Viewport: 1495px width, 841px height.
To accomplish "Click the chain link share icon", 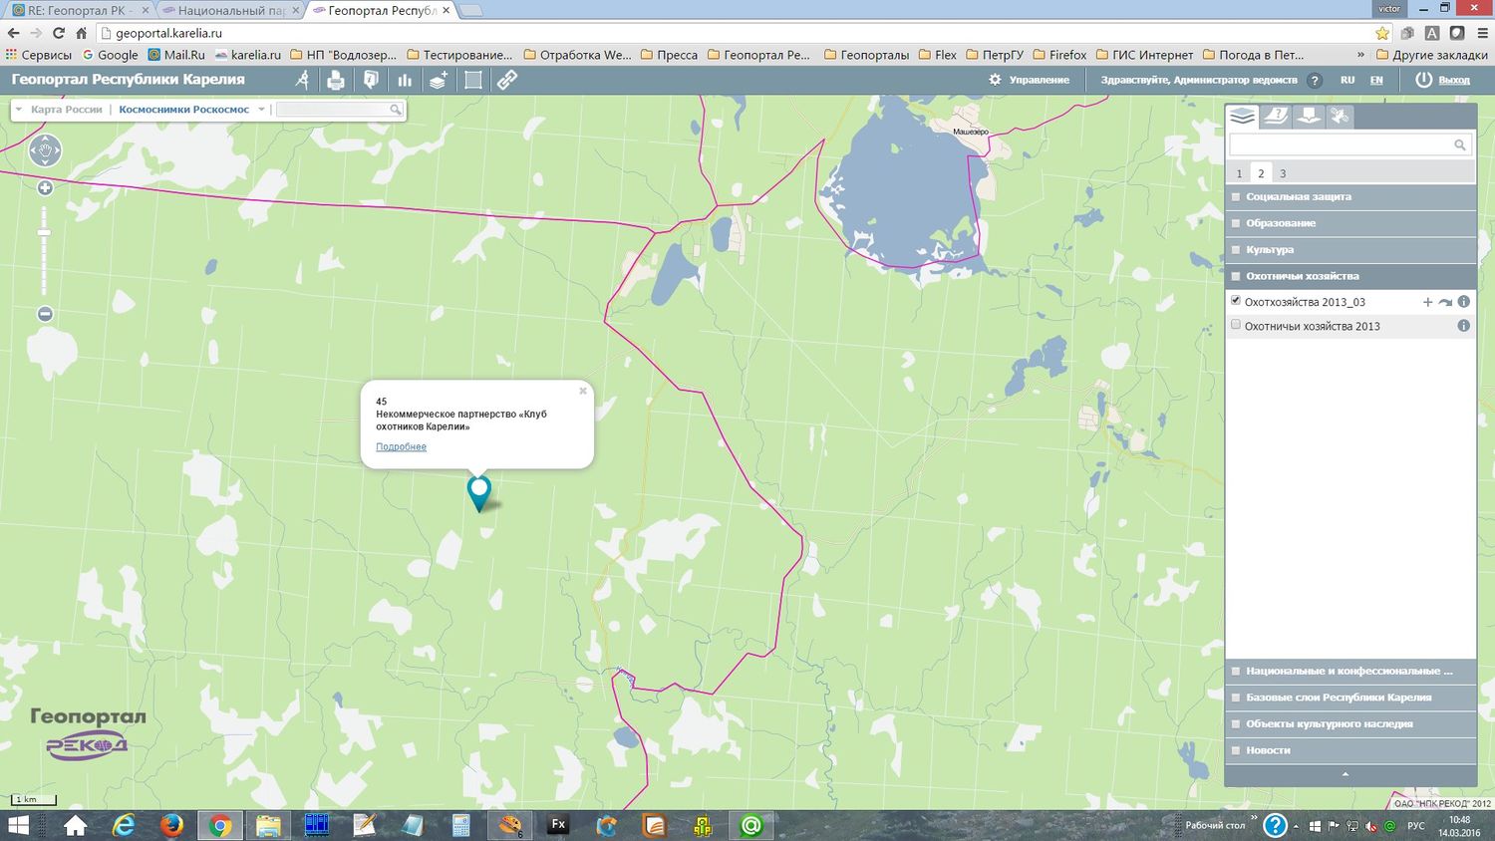I will point(507,80).
